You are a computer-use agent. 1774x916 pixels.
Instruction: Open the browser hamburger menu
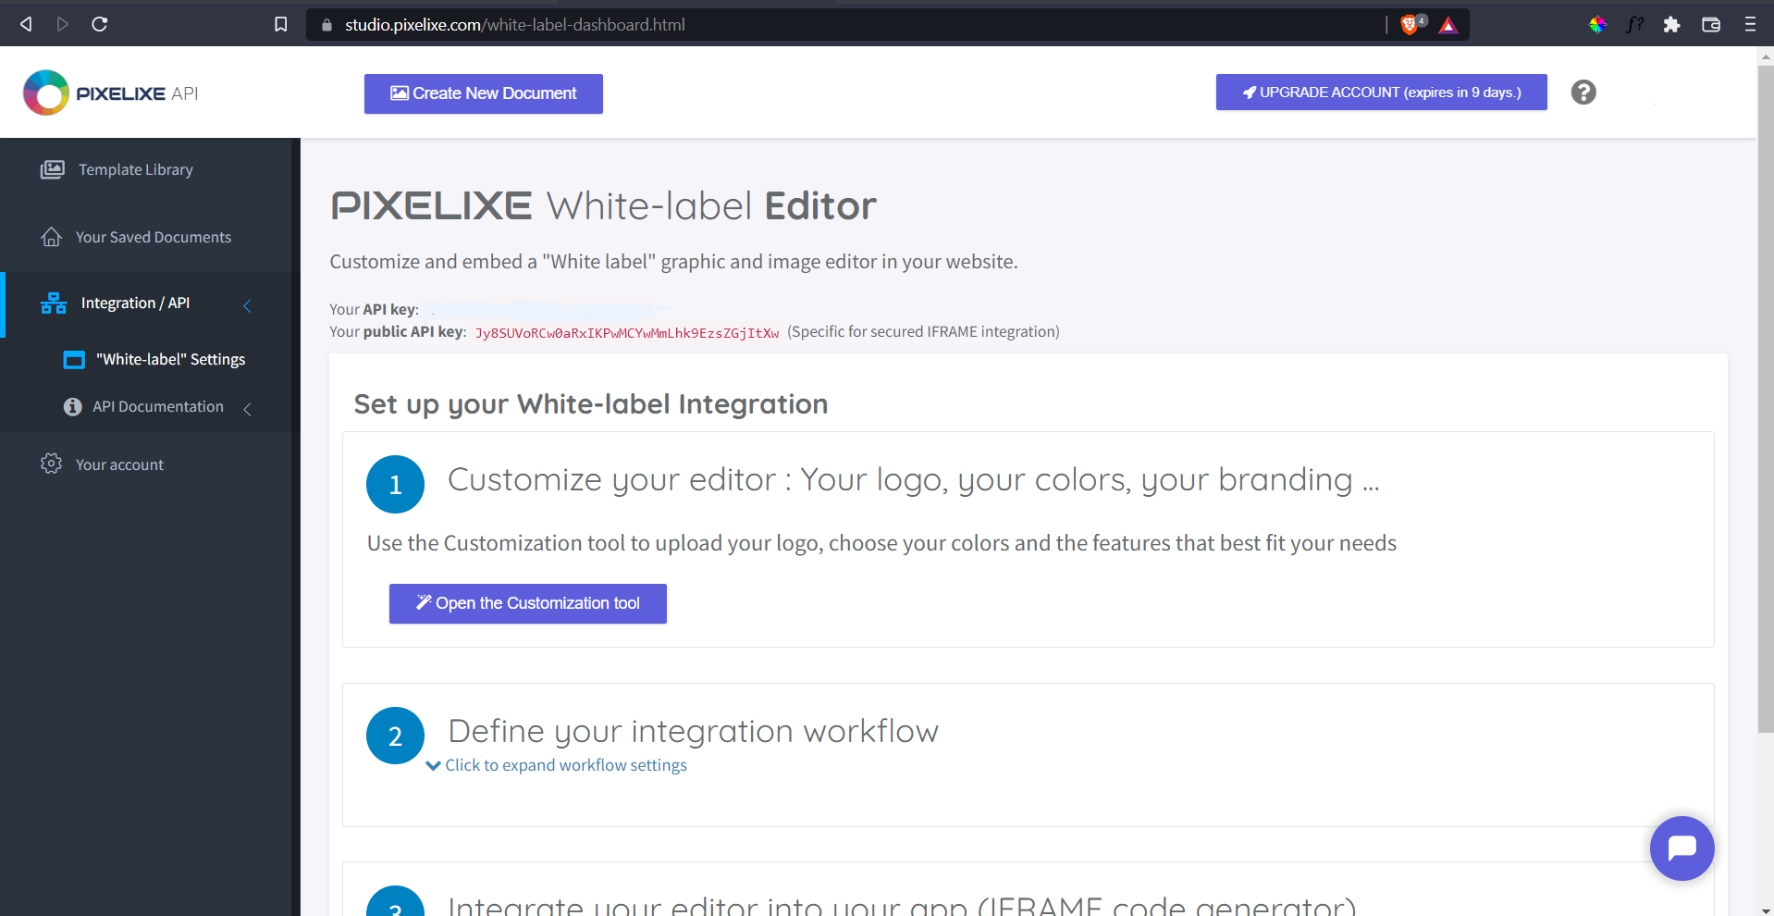point(1750,25)
